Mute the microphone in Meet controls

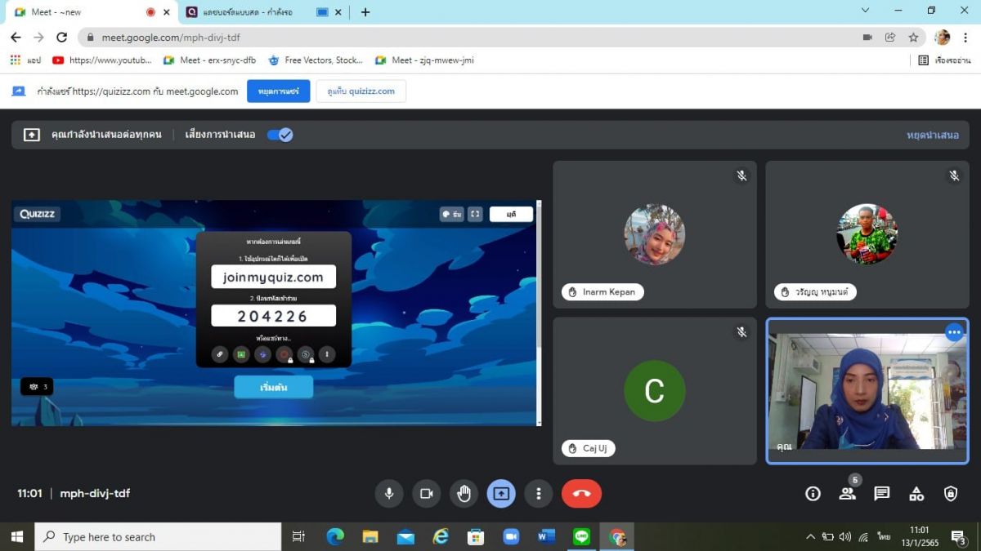[389, 493]
